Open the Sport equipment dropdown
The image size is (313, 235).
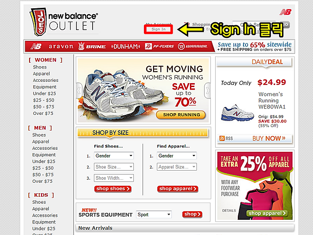tap(154, 215)
